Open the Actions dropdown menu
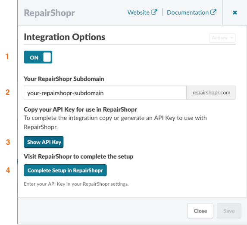The height and width of the screenshot is (225, 247). 222,38
